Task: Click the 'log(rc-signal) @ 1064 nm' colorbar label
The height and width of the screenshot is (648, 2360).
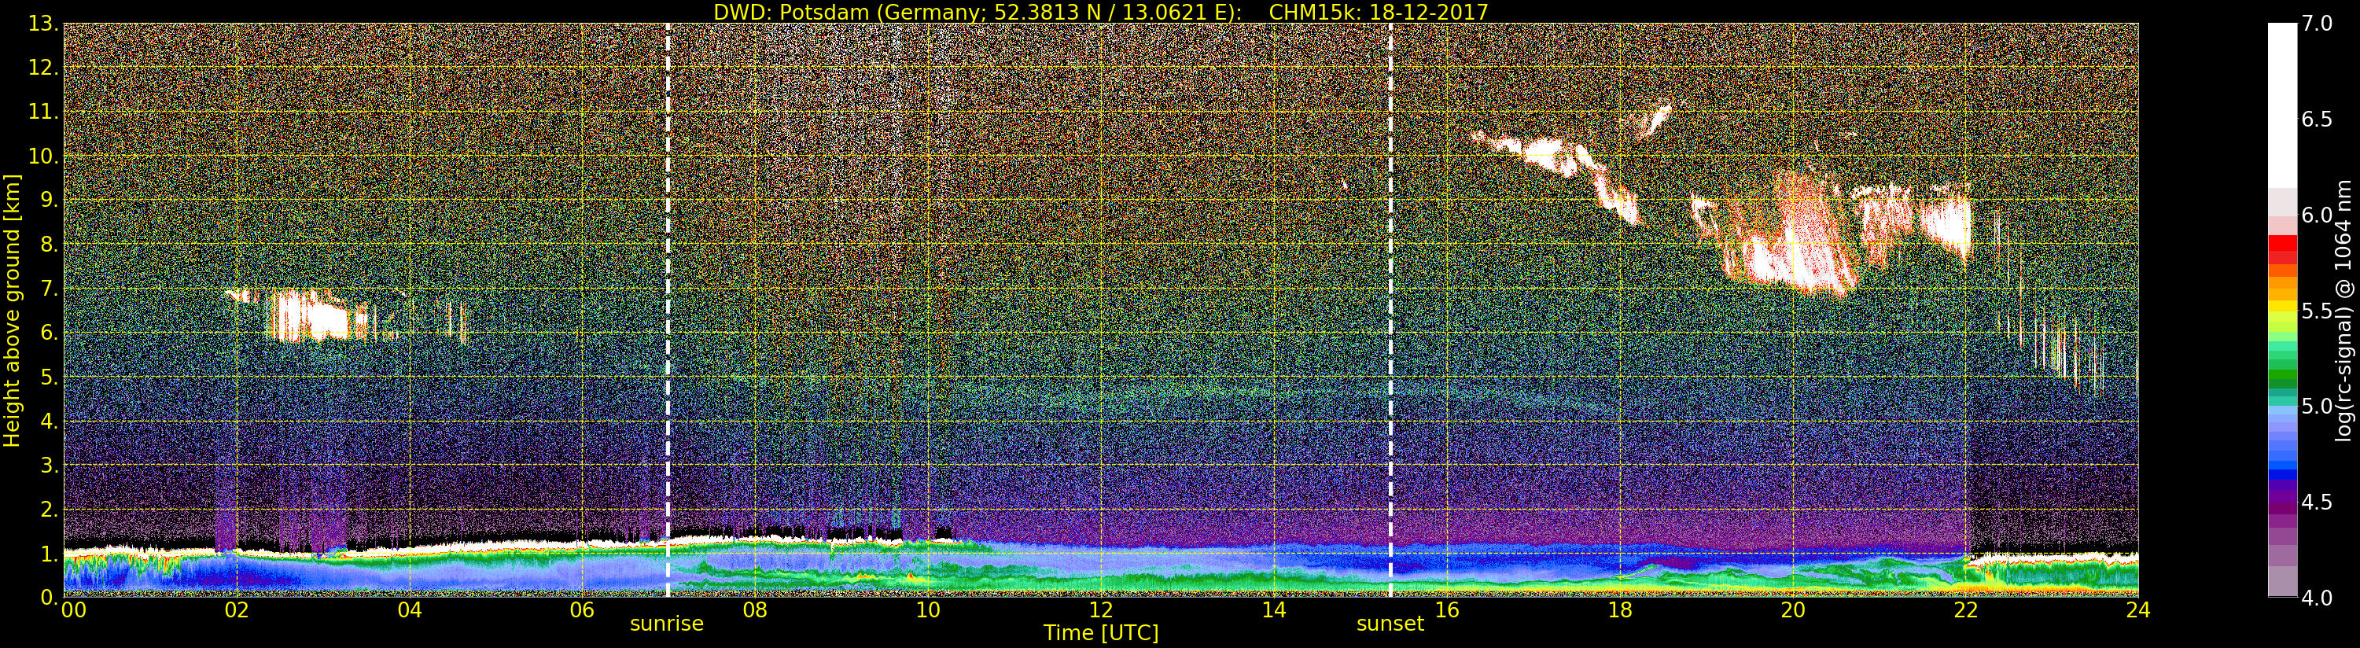Action: tap(2344, 311)
